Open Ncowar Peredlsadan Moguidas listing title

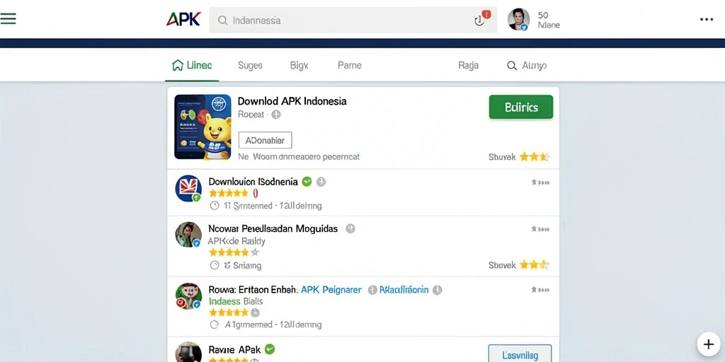coord(273,228)
